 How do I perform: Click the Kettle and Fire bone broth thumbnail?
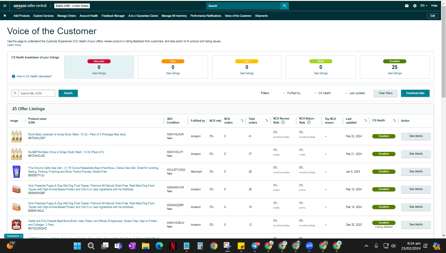16,224
